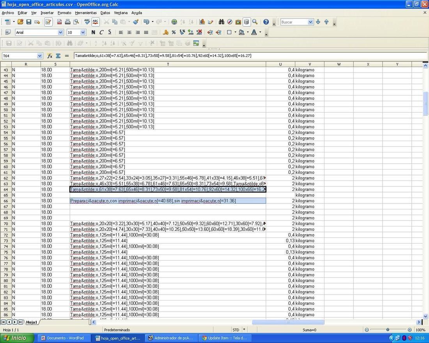
Task: Switch to Administrador de pcA... taskbar button
Action: (x=171, y=338)
